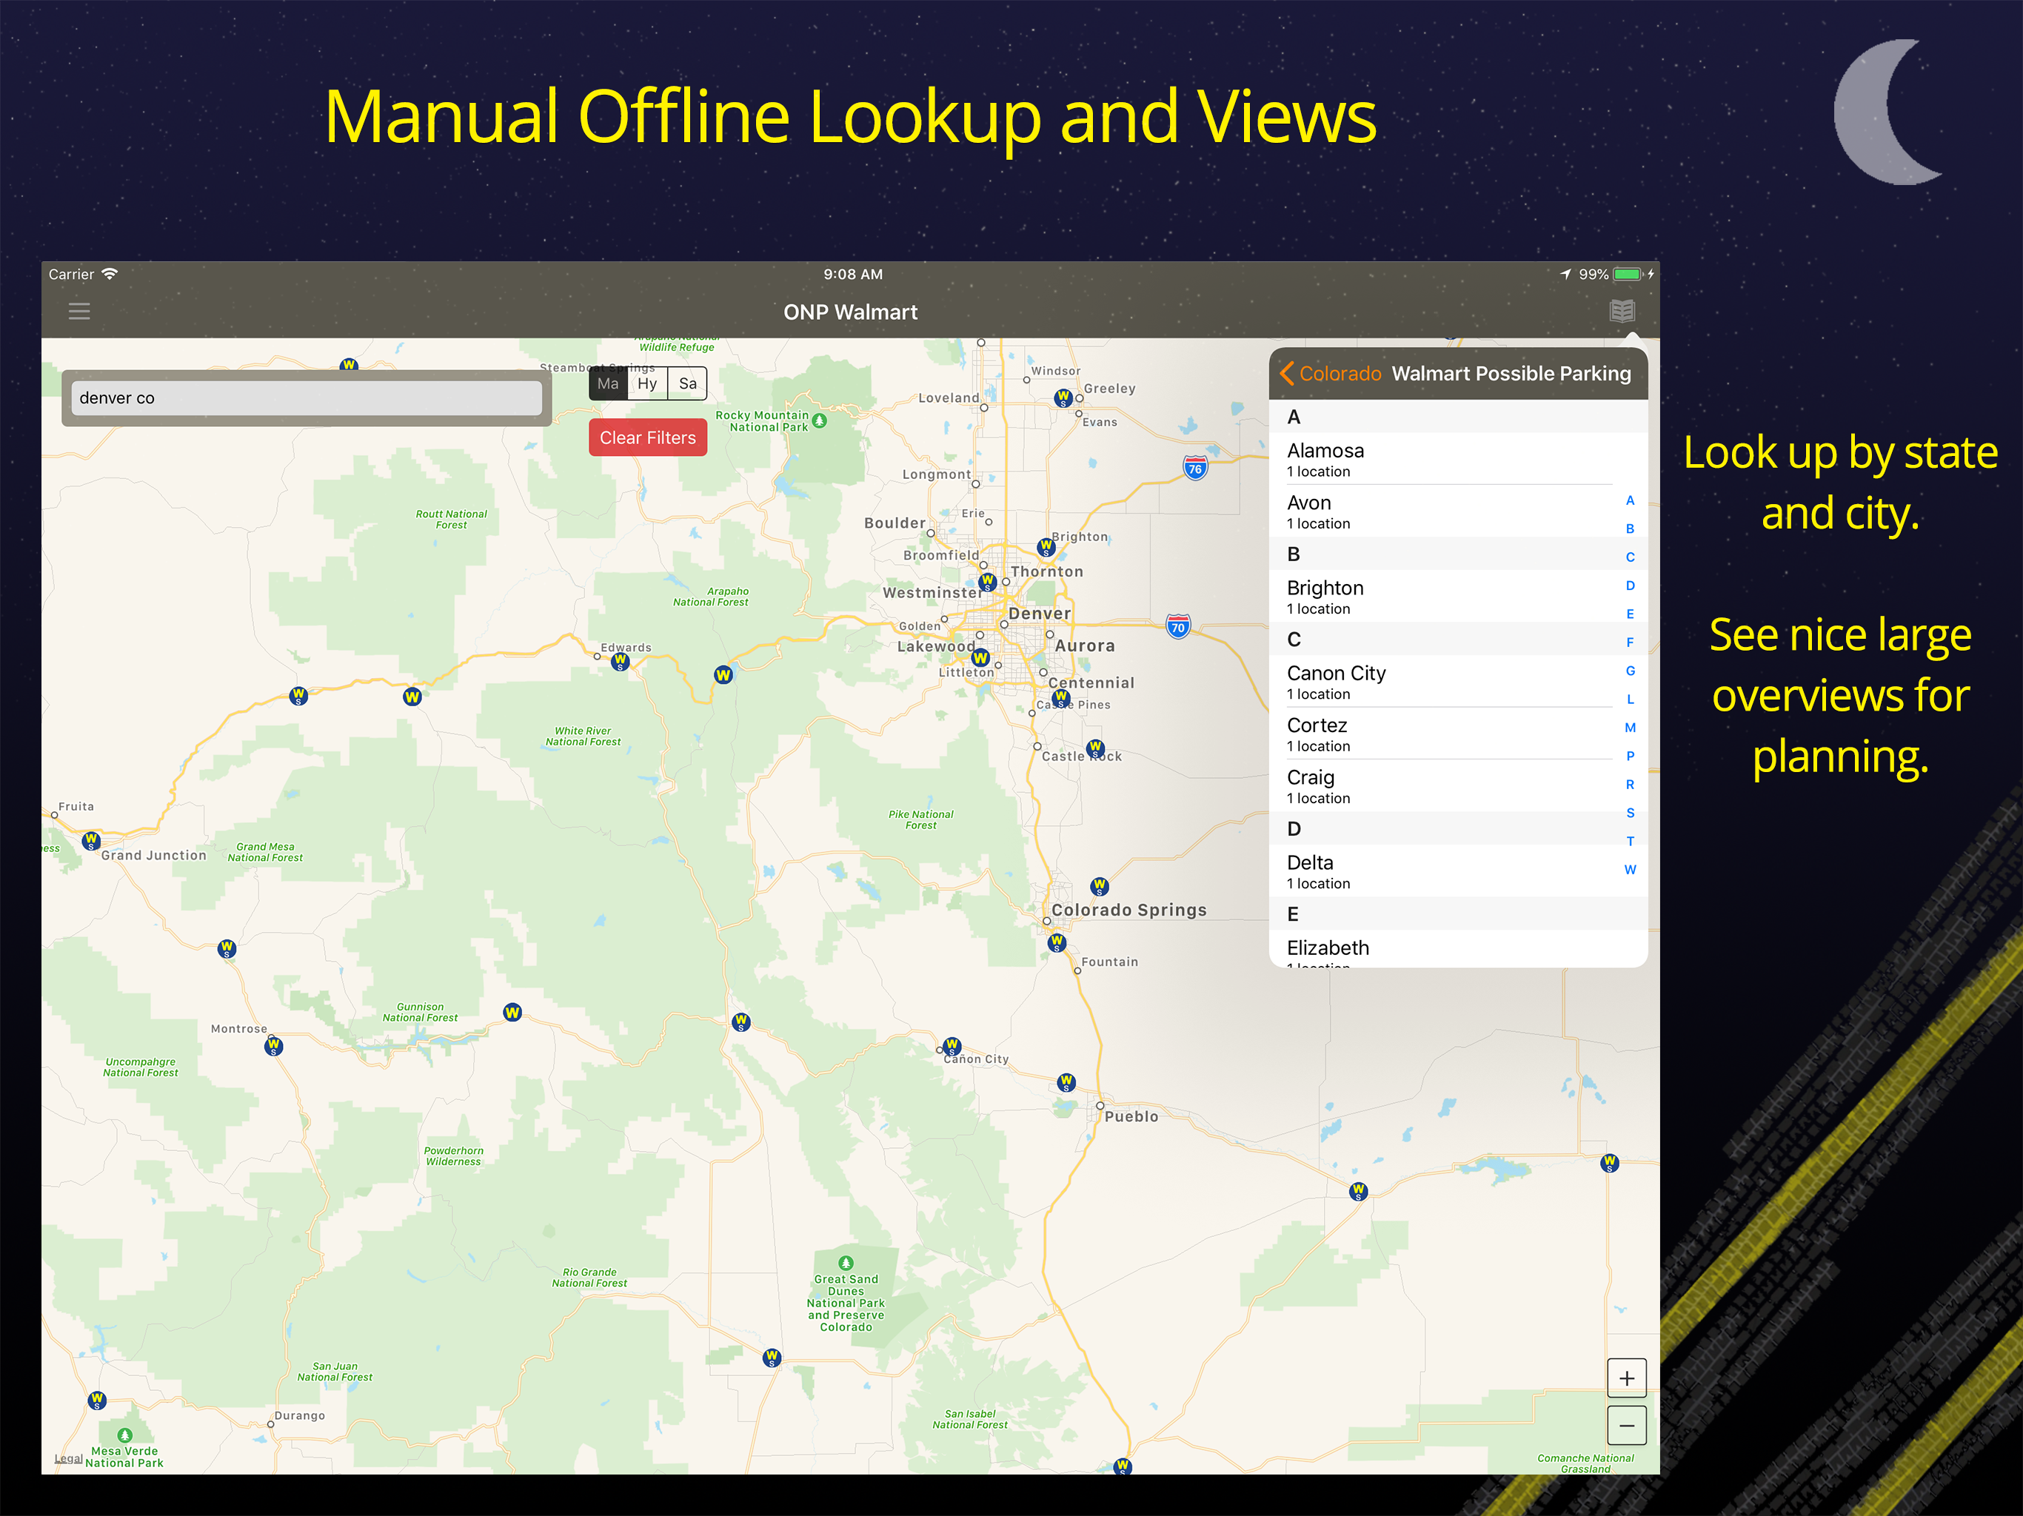2023x1516 pixels.
Task: Tap the Walmart marker near Grand Junction
Action: [90, 840]
